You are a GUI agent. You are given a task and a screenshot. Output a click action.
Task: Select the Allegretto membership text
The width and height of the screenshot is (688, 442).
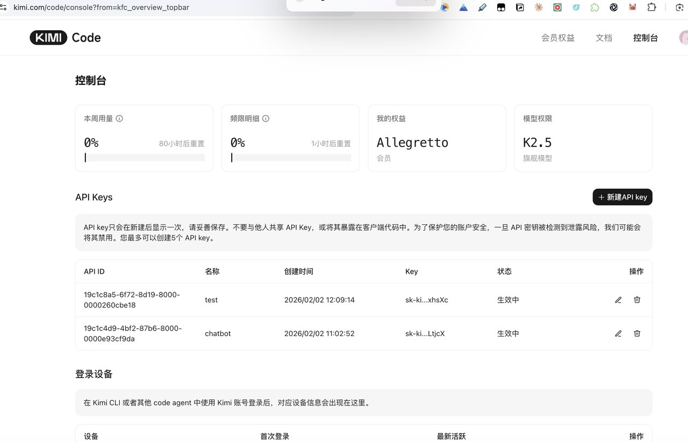412,142
